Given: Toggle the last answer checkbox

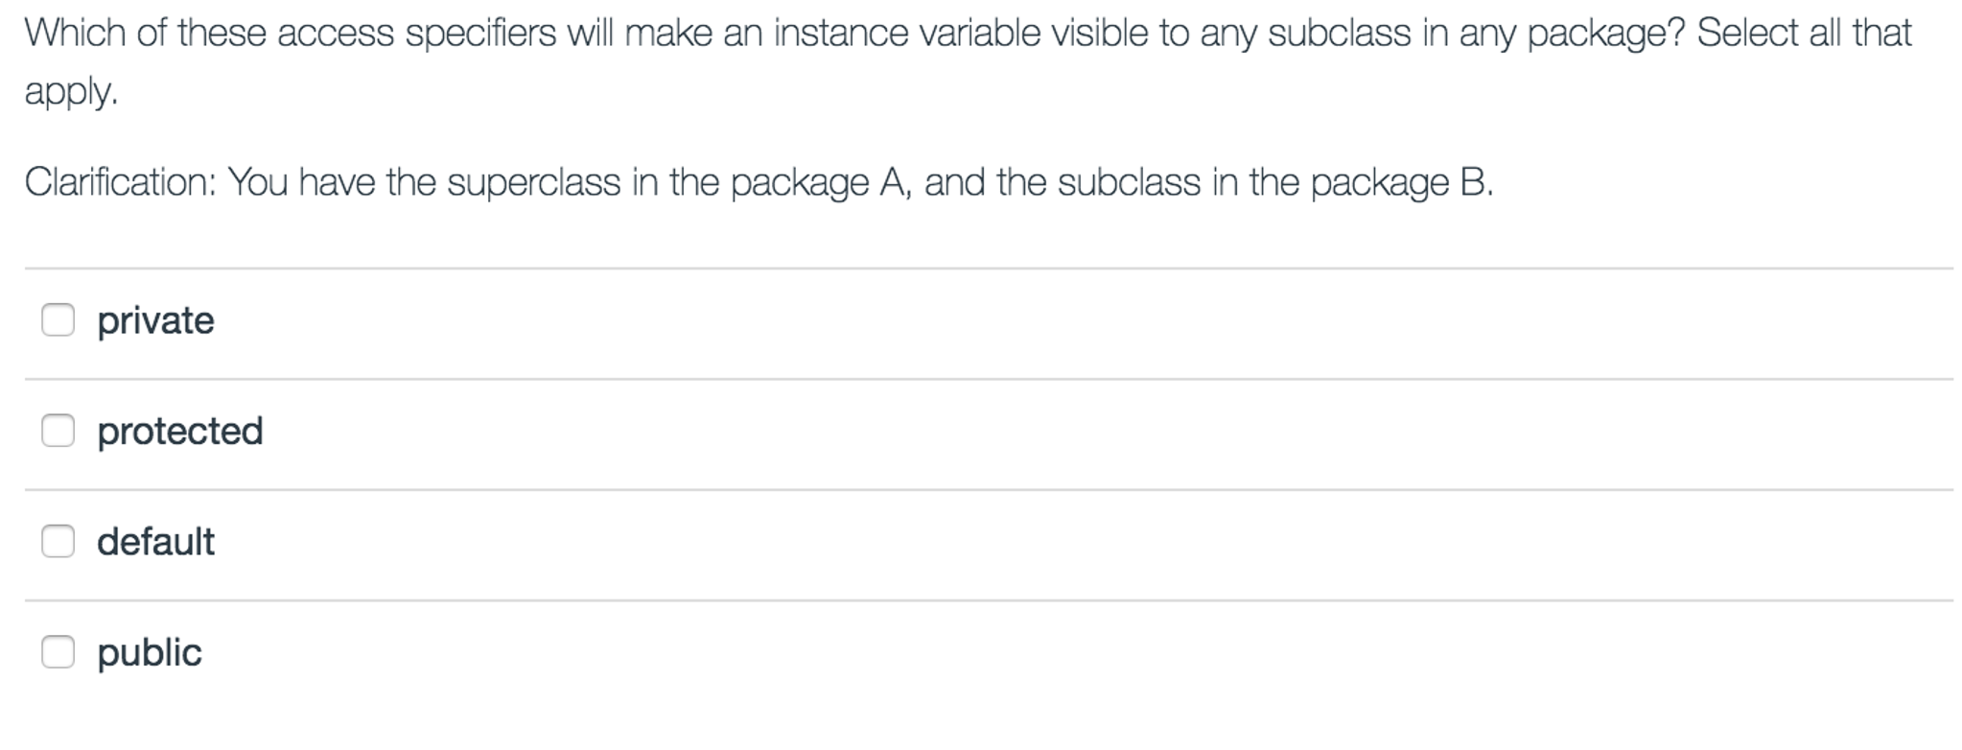Looking at the screenshot, I should 58,652.
